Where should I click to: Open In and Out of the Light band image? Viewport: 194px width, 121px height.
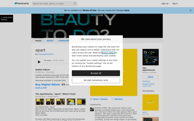[x=151, y=57]
